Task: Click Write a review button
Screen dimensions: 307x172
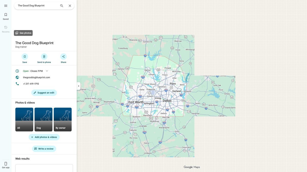Action: point(44,149)
